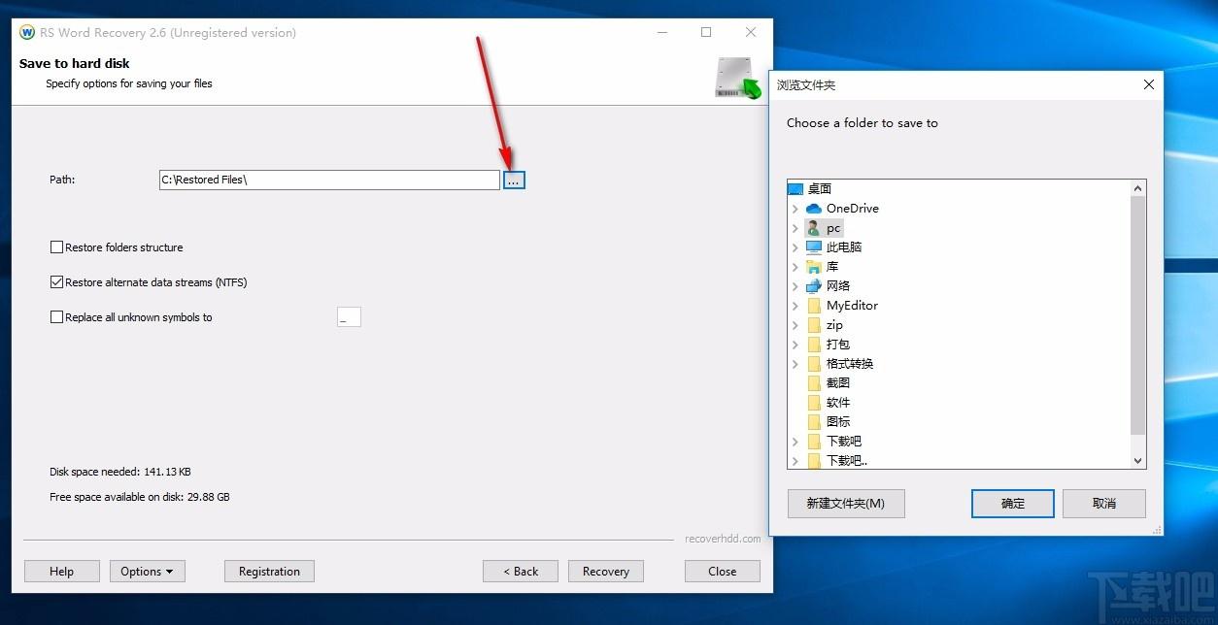Click the MyEditor folder icon
1218x625 pixels.
coord(814,306)
